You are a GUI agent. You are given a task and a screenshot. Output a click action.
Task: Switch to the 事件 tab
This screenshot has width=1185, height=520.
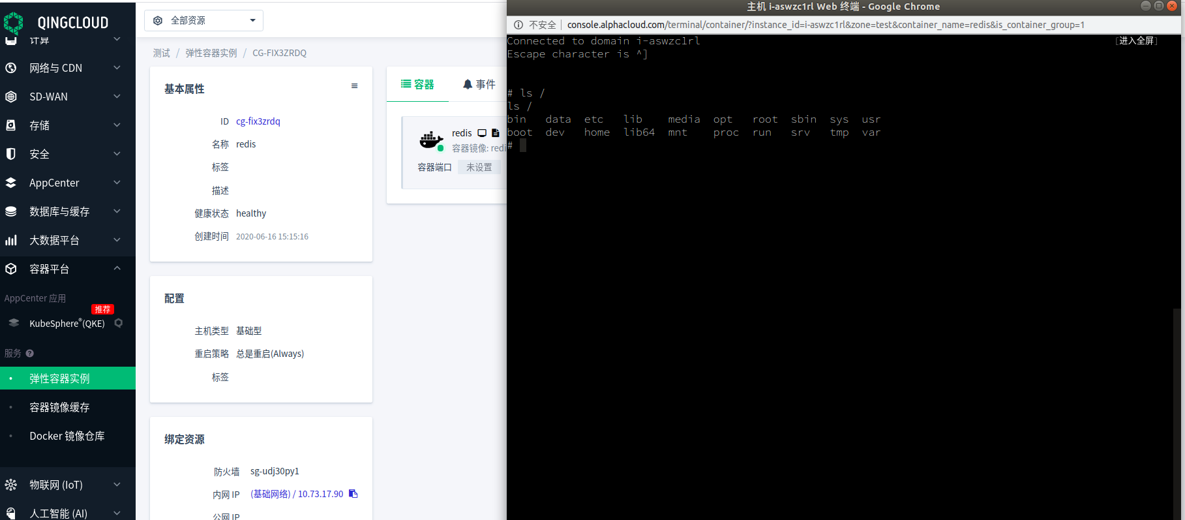tap(479, 84)
